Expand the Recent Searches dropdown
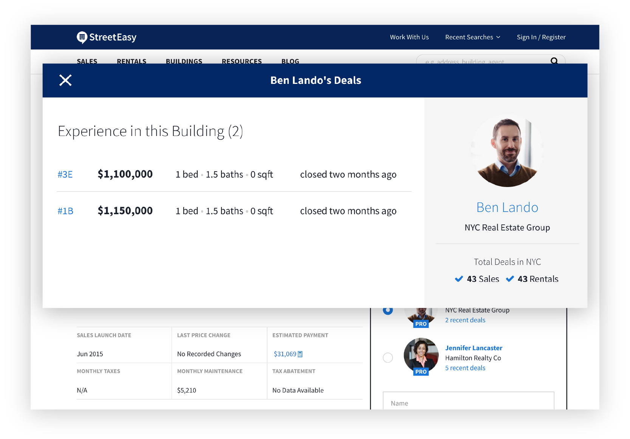Viewport: 630px width, 439px height. tap(473, 37)
